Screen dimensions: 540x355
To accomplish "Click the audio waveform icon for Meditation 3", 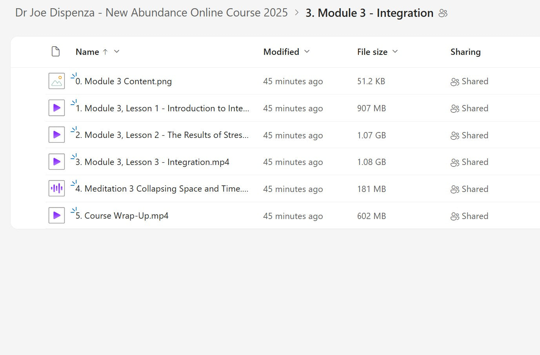I will tap(56, 188).
